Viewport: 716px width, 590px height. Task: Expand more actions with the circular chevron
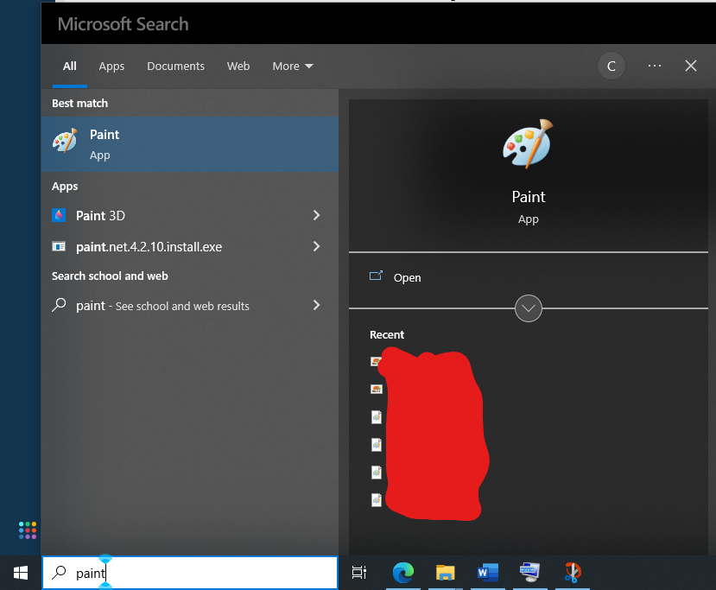tap(529, 308)
